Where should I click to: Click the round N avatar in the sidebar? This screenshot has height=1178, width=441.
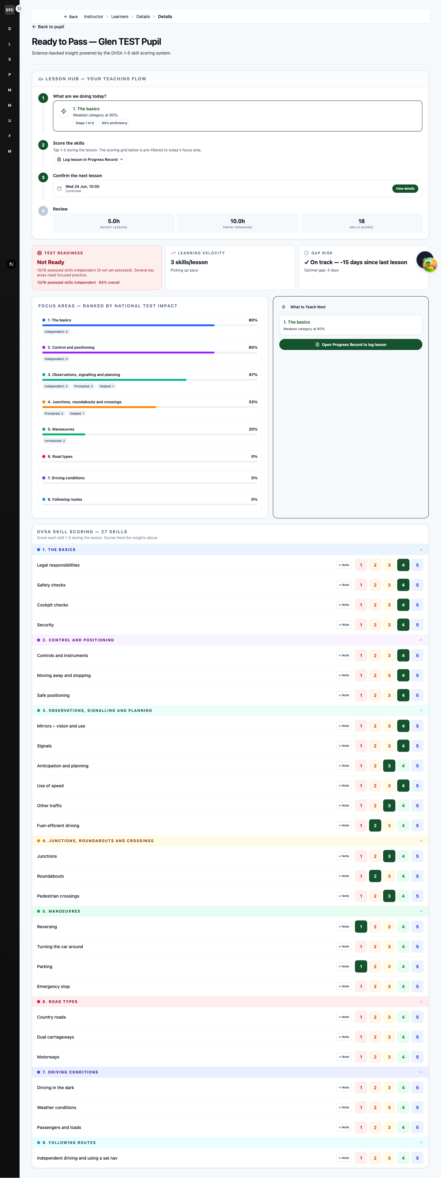(x=11, y=264)
